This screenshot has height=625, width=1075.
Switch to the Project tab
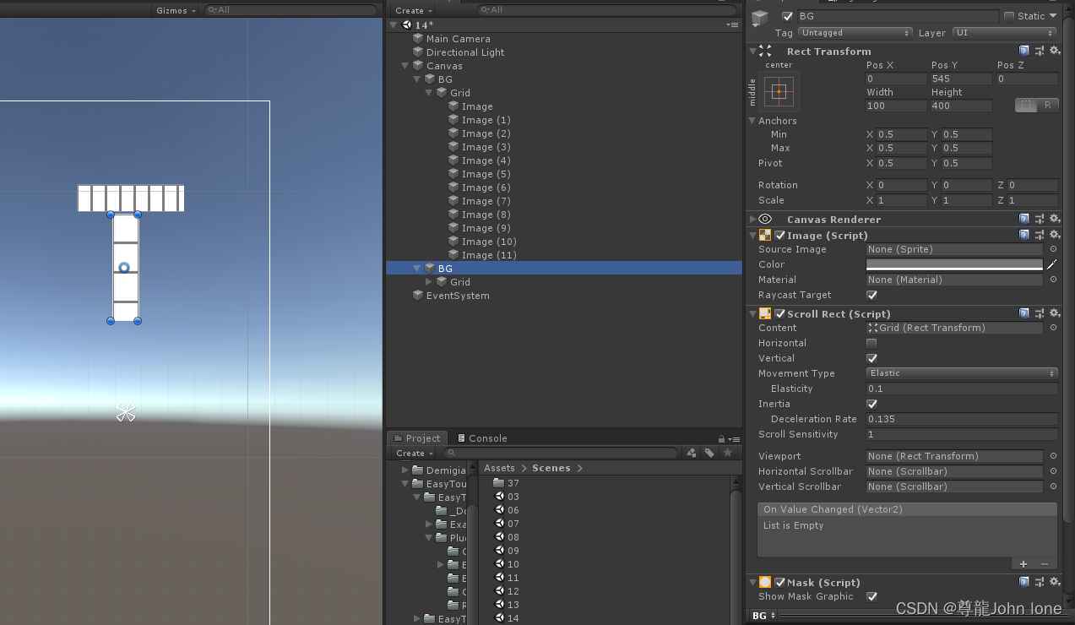pyautogui.click(x=417, y=438)
